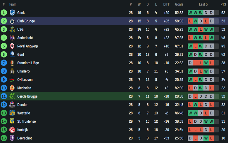Click the Royal Antwerp red crest
Viewport: 228px width, 143px height.
click(x=12, y=46)
